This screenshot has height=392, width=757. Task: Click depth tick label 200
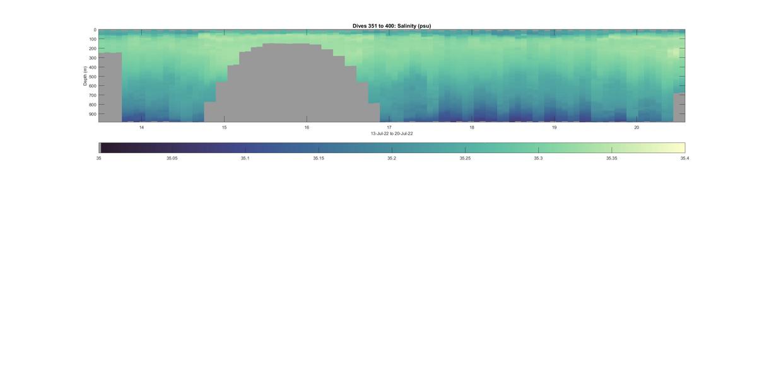pos(92,49)
